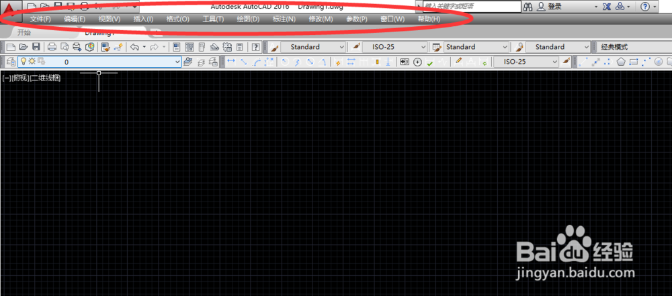The height and width of the screenshot is (296, 672).
Task: Expand the Undo history dropdown arrow
Action: [x=144, y=47]
